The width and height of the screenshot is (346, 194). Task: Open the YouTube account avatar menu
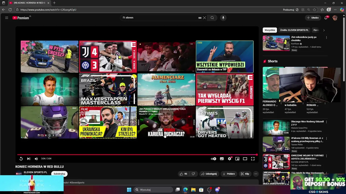tap(335, 18)
